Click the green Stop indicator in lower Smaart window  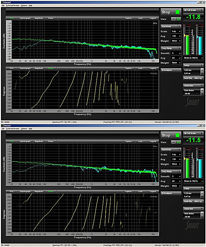coord(178,135)
